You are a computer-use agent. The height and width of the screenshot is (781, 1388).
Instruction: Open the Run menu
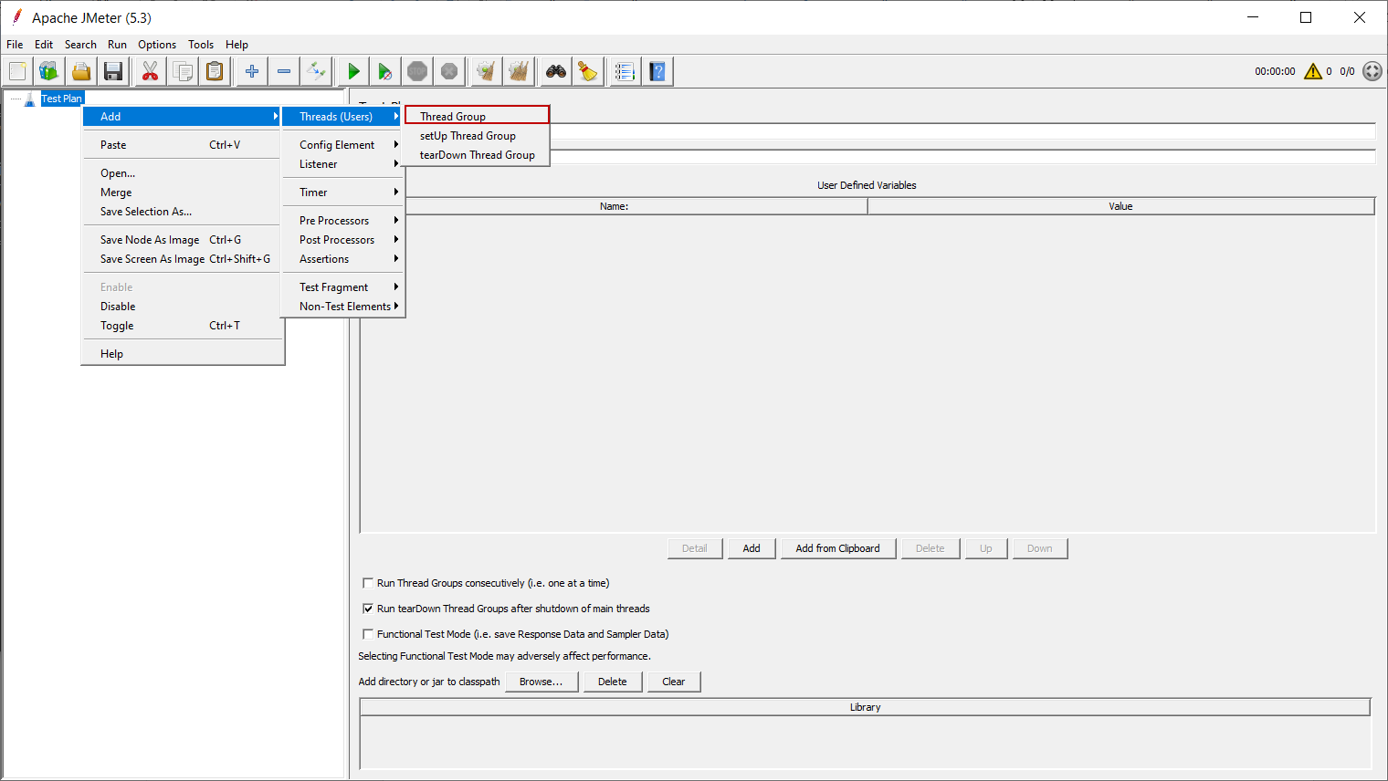[x=117, y=45]
